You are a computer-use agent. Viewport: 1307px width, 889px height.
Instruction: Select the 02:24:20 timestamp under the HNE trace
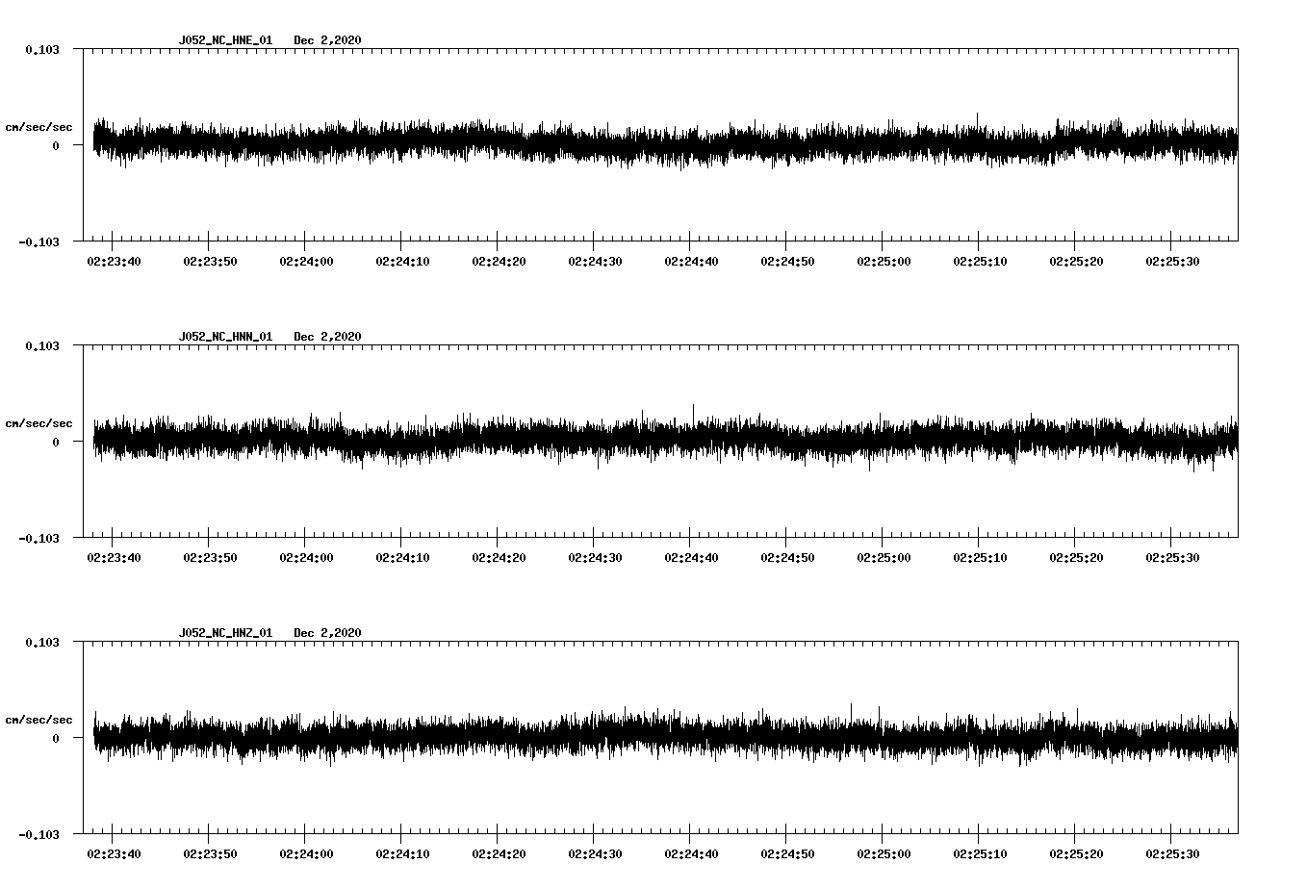click(x=499, y=260)
